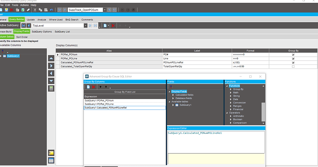Screen dimensions: 318x167
Task: Open the SubQuery Options tab
Action: [42, 32]
